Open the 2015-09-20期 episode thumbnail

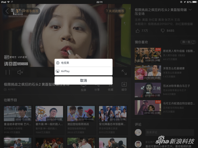point(113,114)
